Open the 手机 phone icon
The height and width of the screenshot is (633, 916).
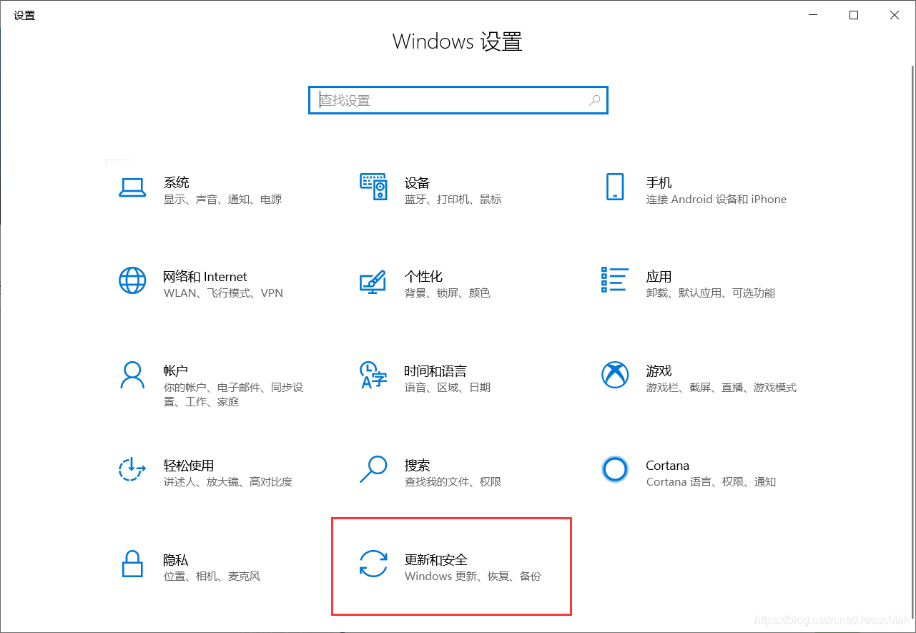coord(615,187)
